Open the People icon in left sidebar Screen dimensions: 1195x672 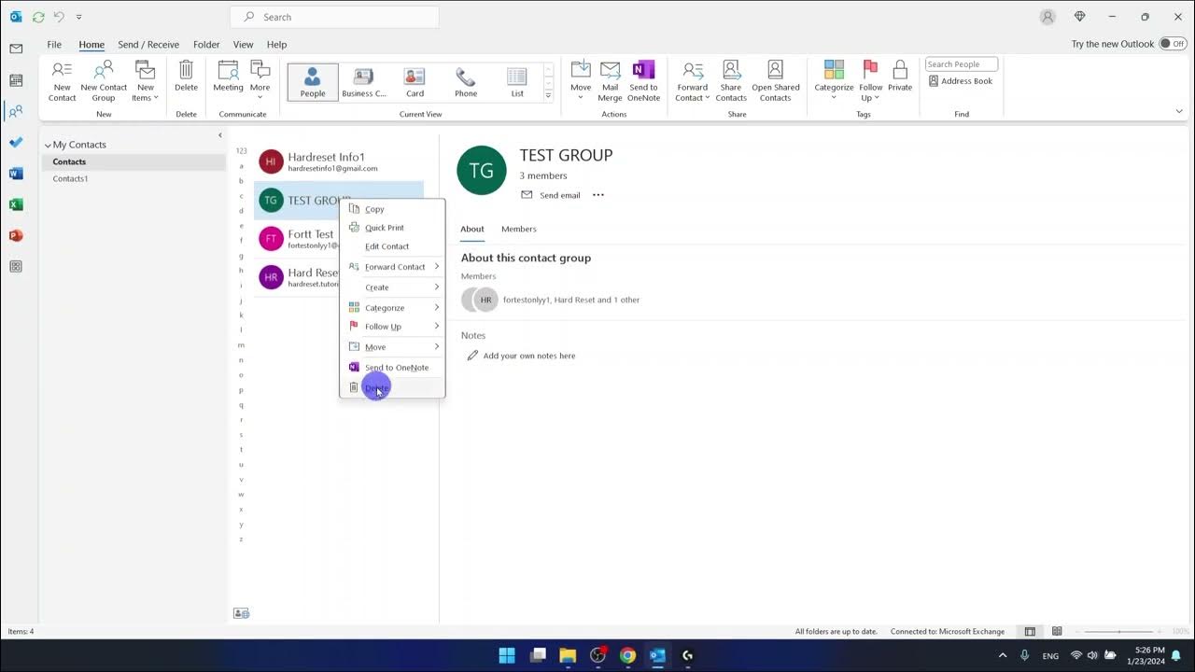(x=15, y=110)
